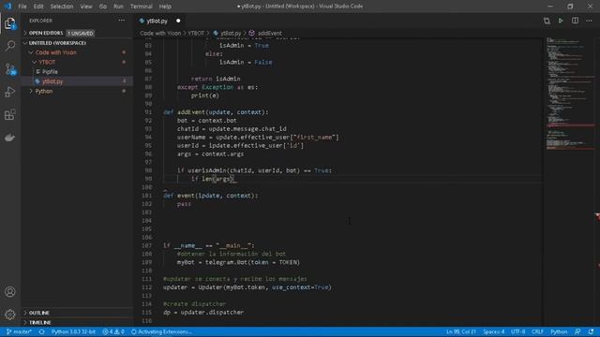This screenshot has height=337, width=600.
Task: Click the feedback icon in status bar
Action: [x=577, y=331]
